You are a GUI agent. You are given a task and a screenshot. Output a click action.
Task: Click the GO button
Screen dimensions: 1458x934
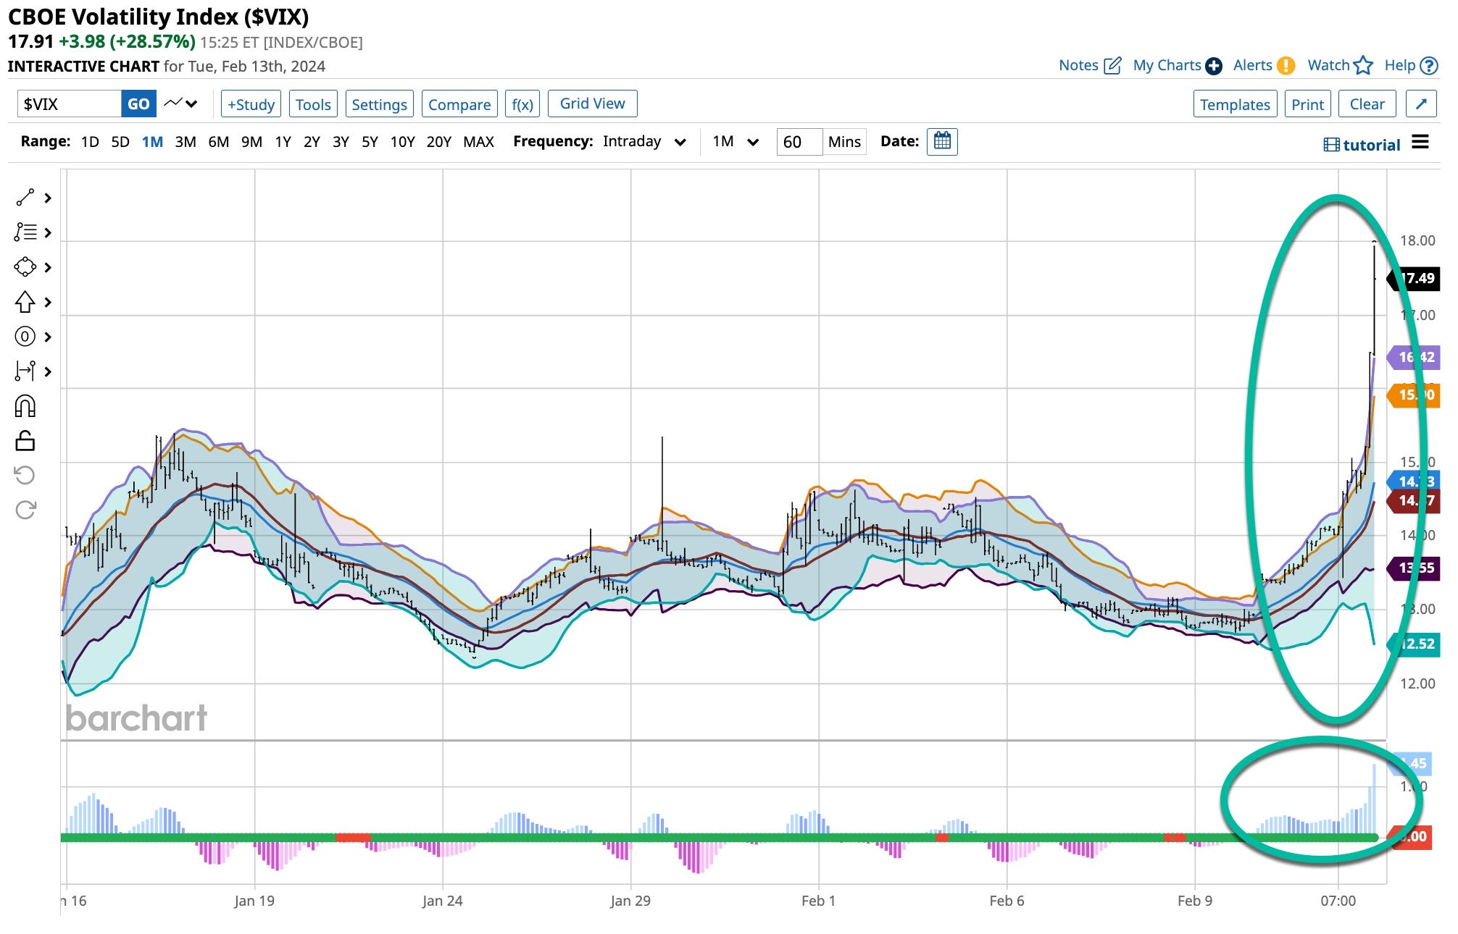[x=138, y=104]
